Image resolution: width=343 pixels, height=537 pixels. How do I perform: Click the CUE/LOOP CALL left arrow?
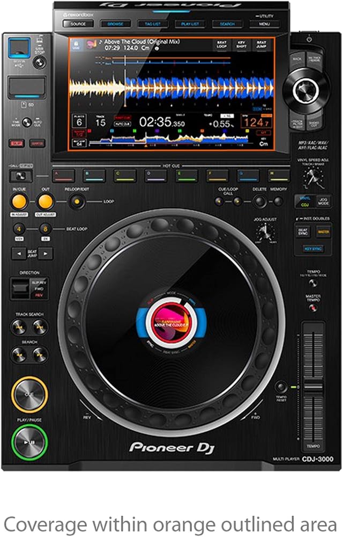219,201
